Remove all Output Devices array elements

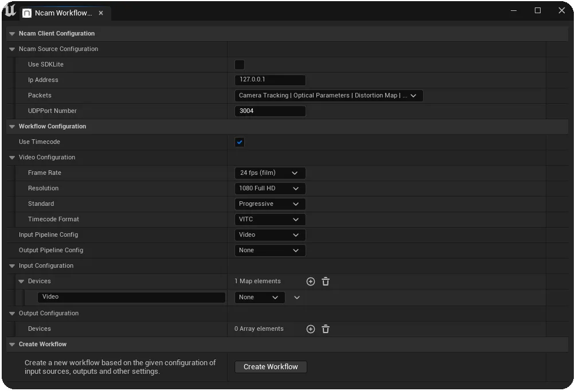[326, 329]
